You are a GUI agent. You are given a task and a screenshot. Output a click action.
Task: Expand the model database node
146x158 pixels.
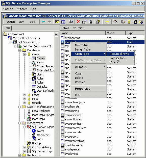point(25,95)
